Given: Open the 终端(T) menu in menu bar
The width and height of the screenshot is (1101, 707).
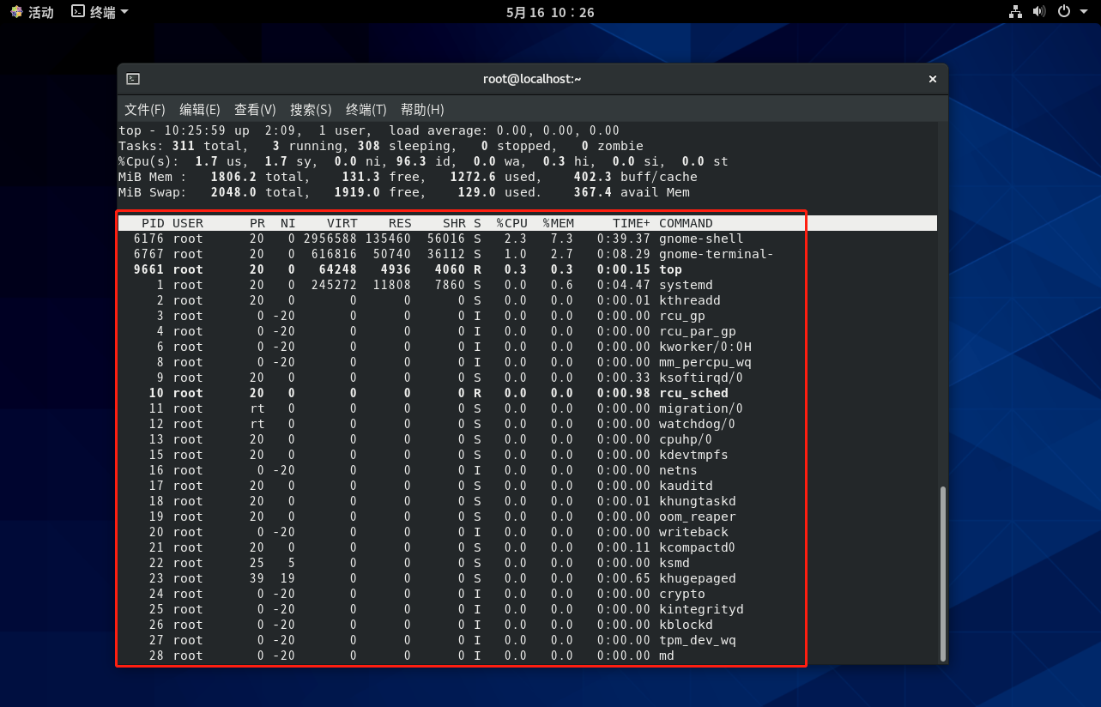Looking at the screenshot, I should 366,110.
